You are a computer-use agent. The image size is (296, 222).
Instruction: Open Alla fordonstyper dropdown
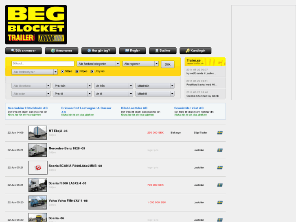[x=35, y=72]
